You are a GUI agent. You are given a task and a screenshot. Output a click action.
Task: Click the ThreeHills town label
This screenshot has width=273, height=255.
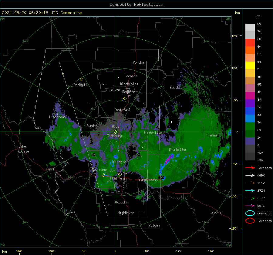[153, 133]
